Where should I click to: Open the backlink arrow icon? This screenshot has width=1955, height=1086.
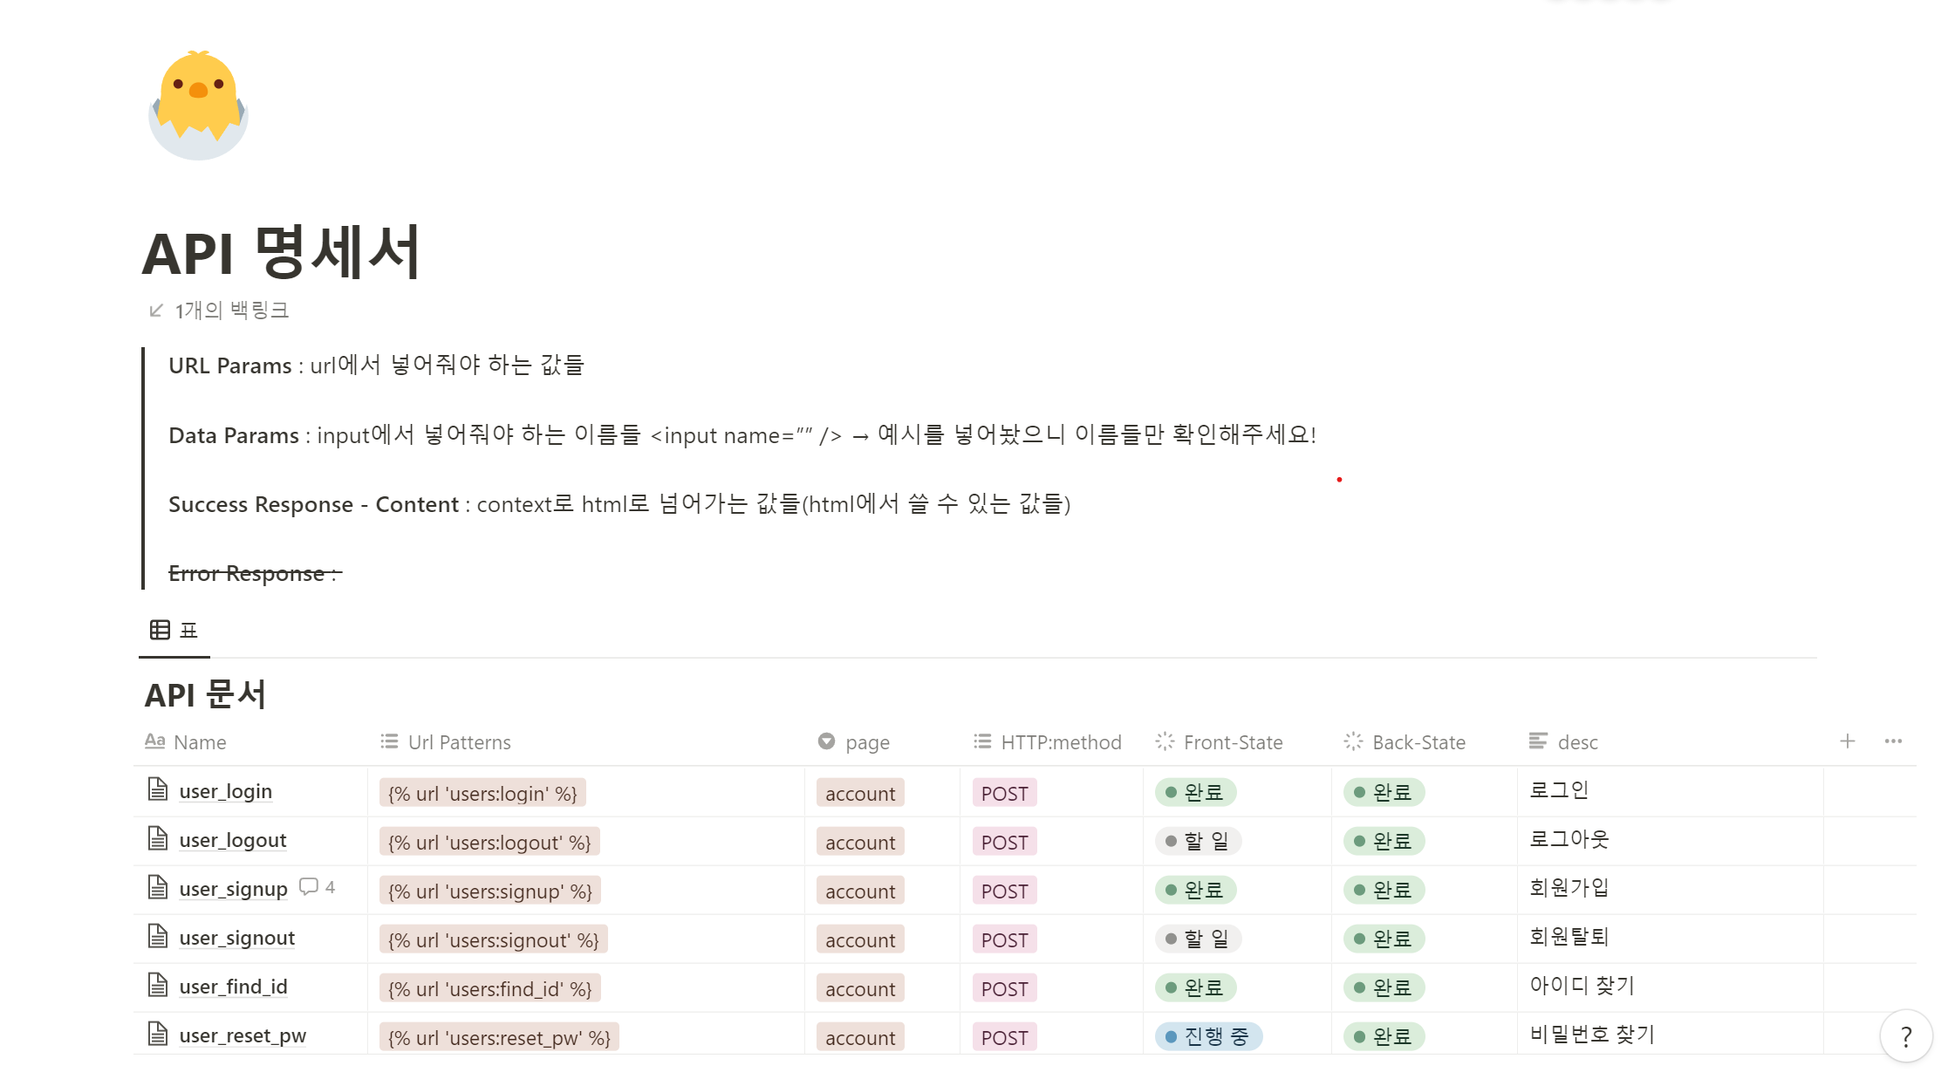coord(156,311)
